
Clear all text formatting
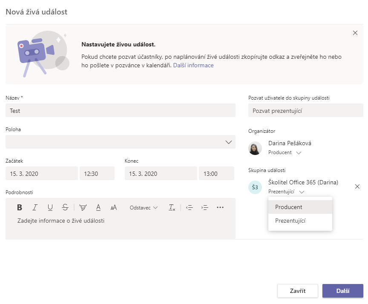(x=172, y=207)
